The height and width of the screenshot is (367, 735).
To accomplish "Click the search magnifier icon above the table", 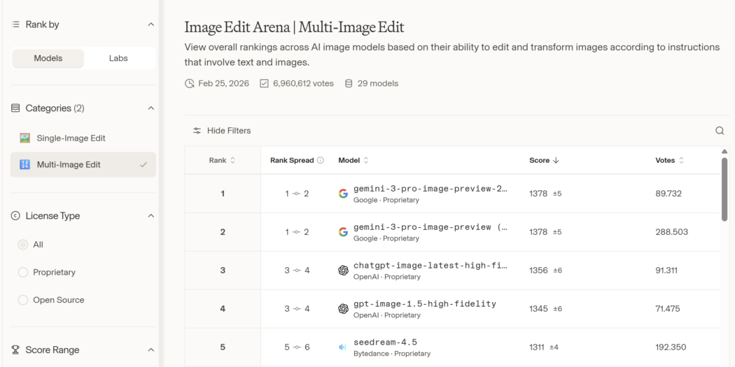I will pyautogui.click(x=720, y=131).
